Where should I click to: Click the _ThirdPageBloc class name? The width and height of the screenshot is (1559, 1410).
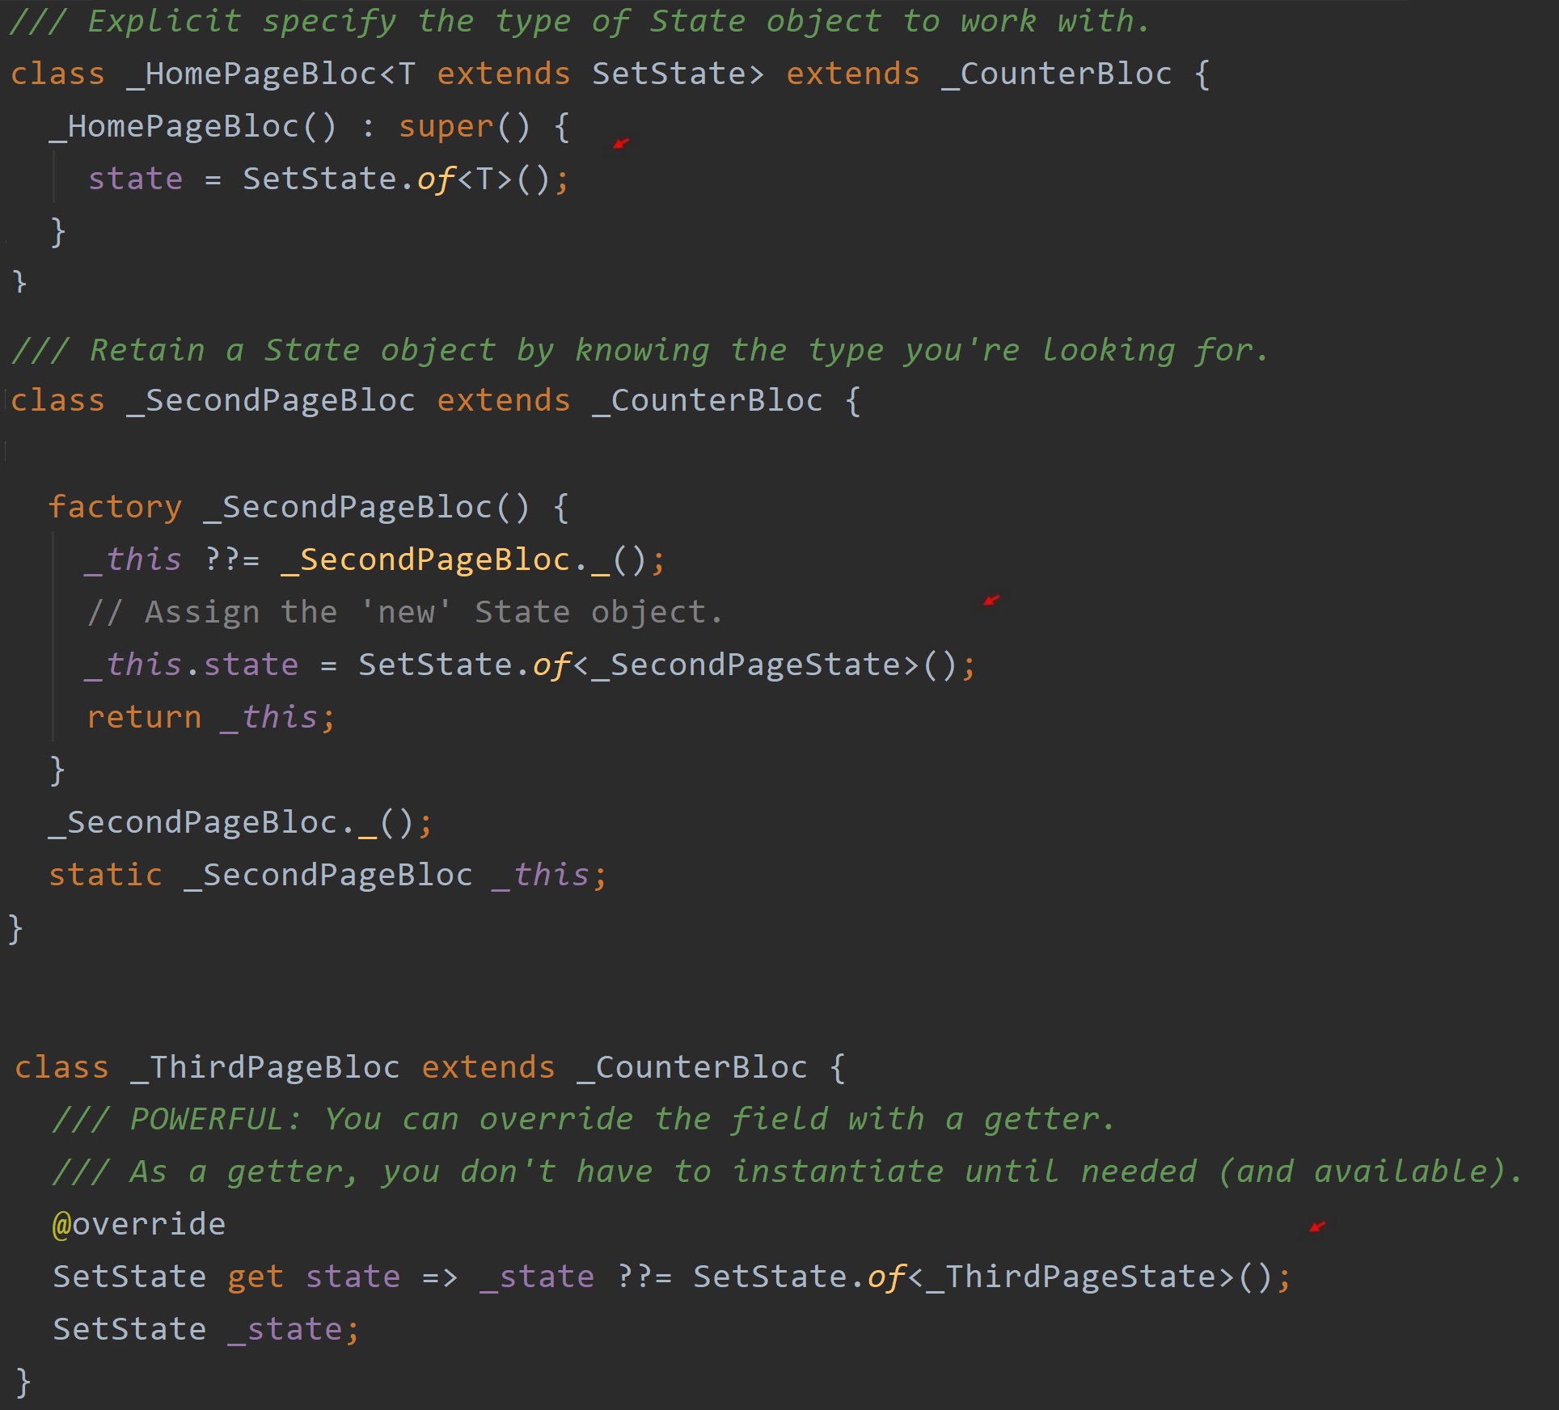265,1067
